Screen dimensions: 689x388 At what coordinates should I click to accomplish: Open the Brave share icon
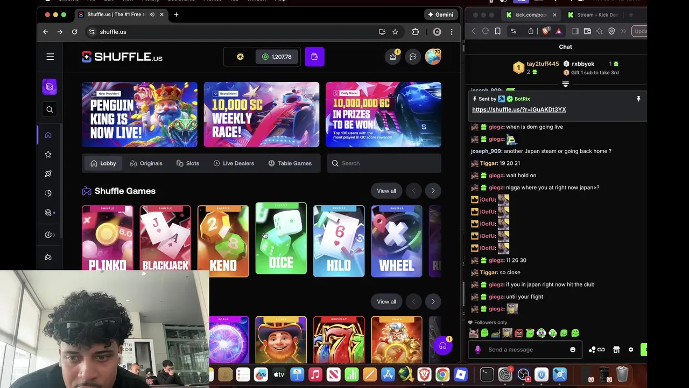pyautogui.click(x=531, y=31)
